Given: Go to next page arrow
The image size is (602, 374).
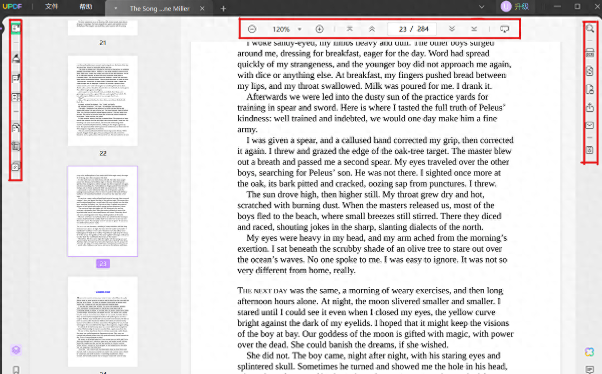Looking at the screenshot, I should pos(452,29).
